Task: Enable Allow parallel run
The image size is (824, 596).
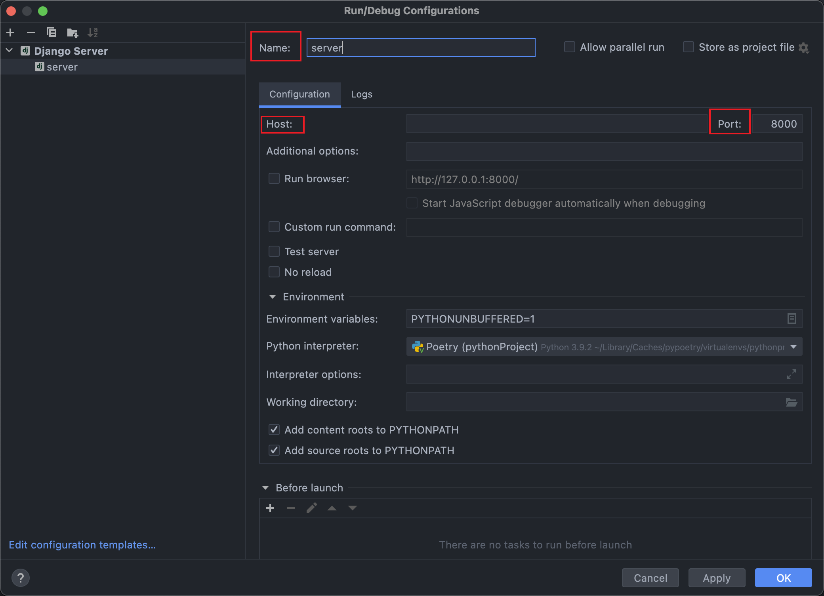Action: coord(570,47)
